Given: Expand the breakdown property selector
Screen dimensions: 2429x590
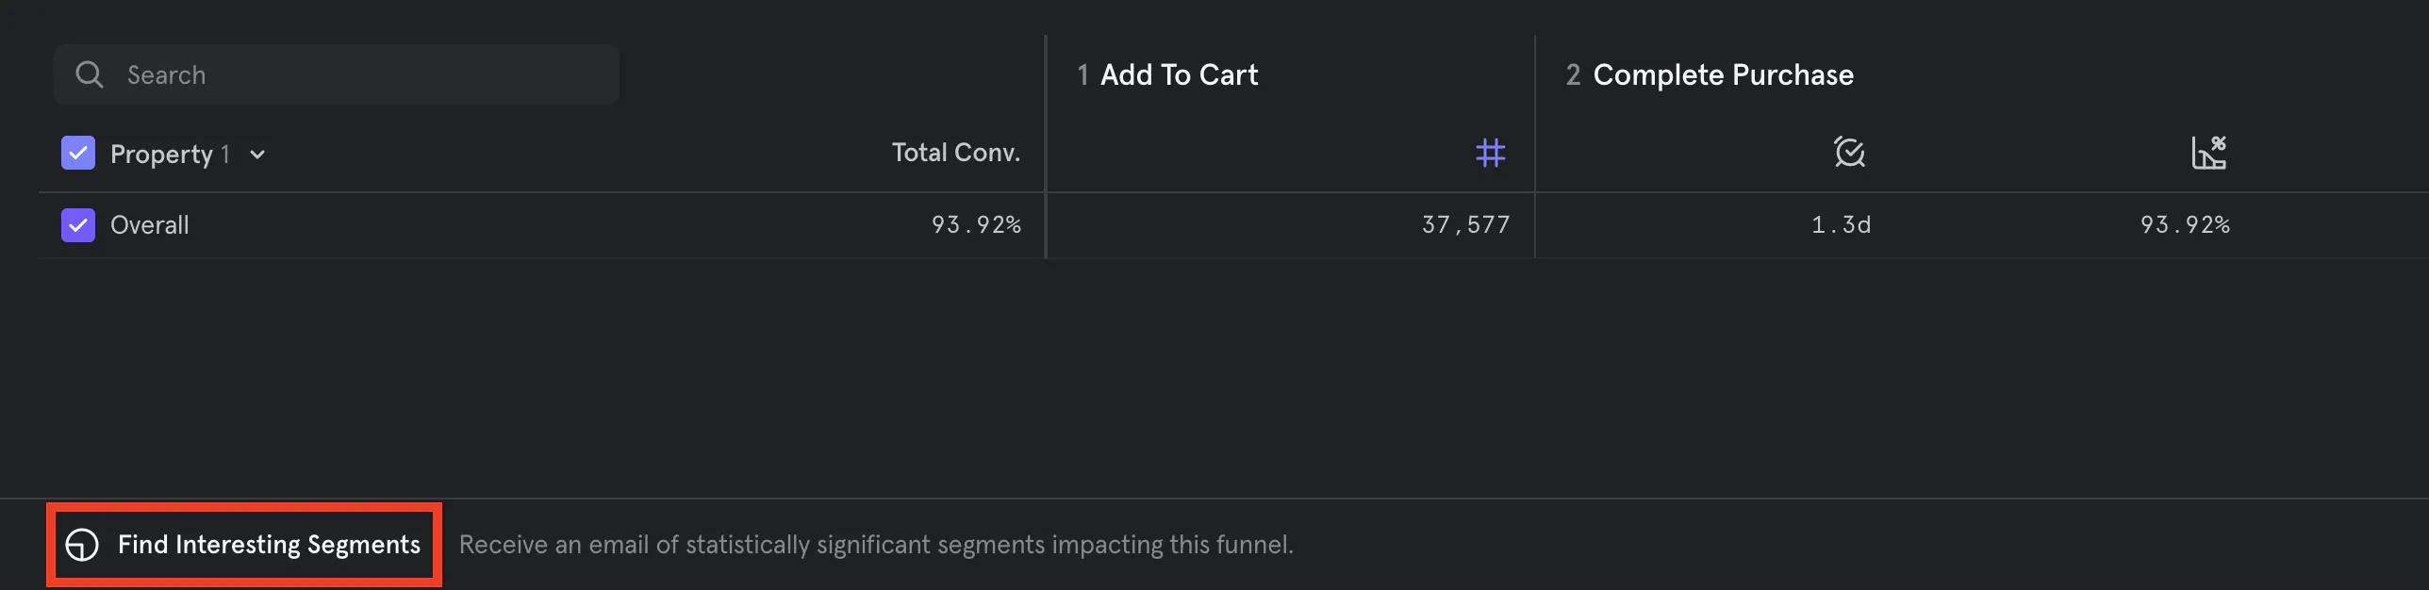Looking at the screenshot, I should click(256, 154).
